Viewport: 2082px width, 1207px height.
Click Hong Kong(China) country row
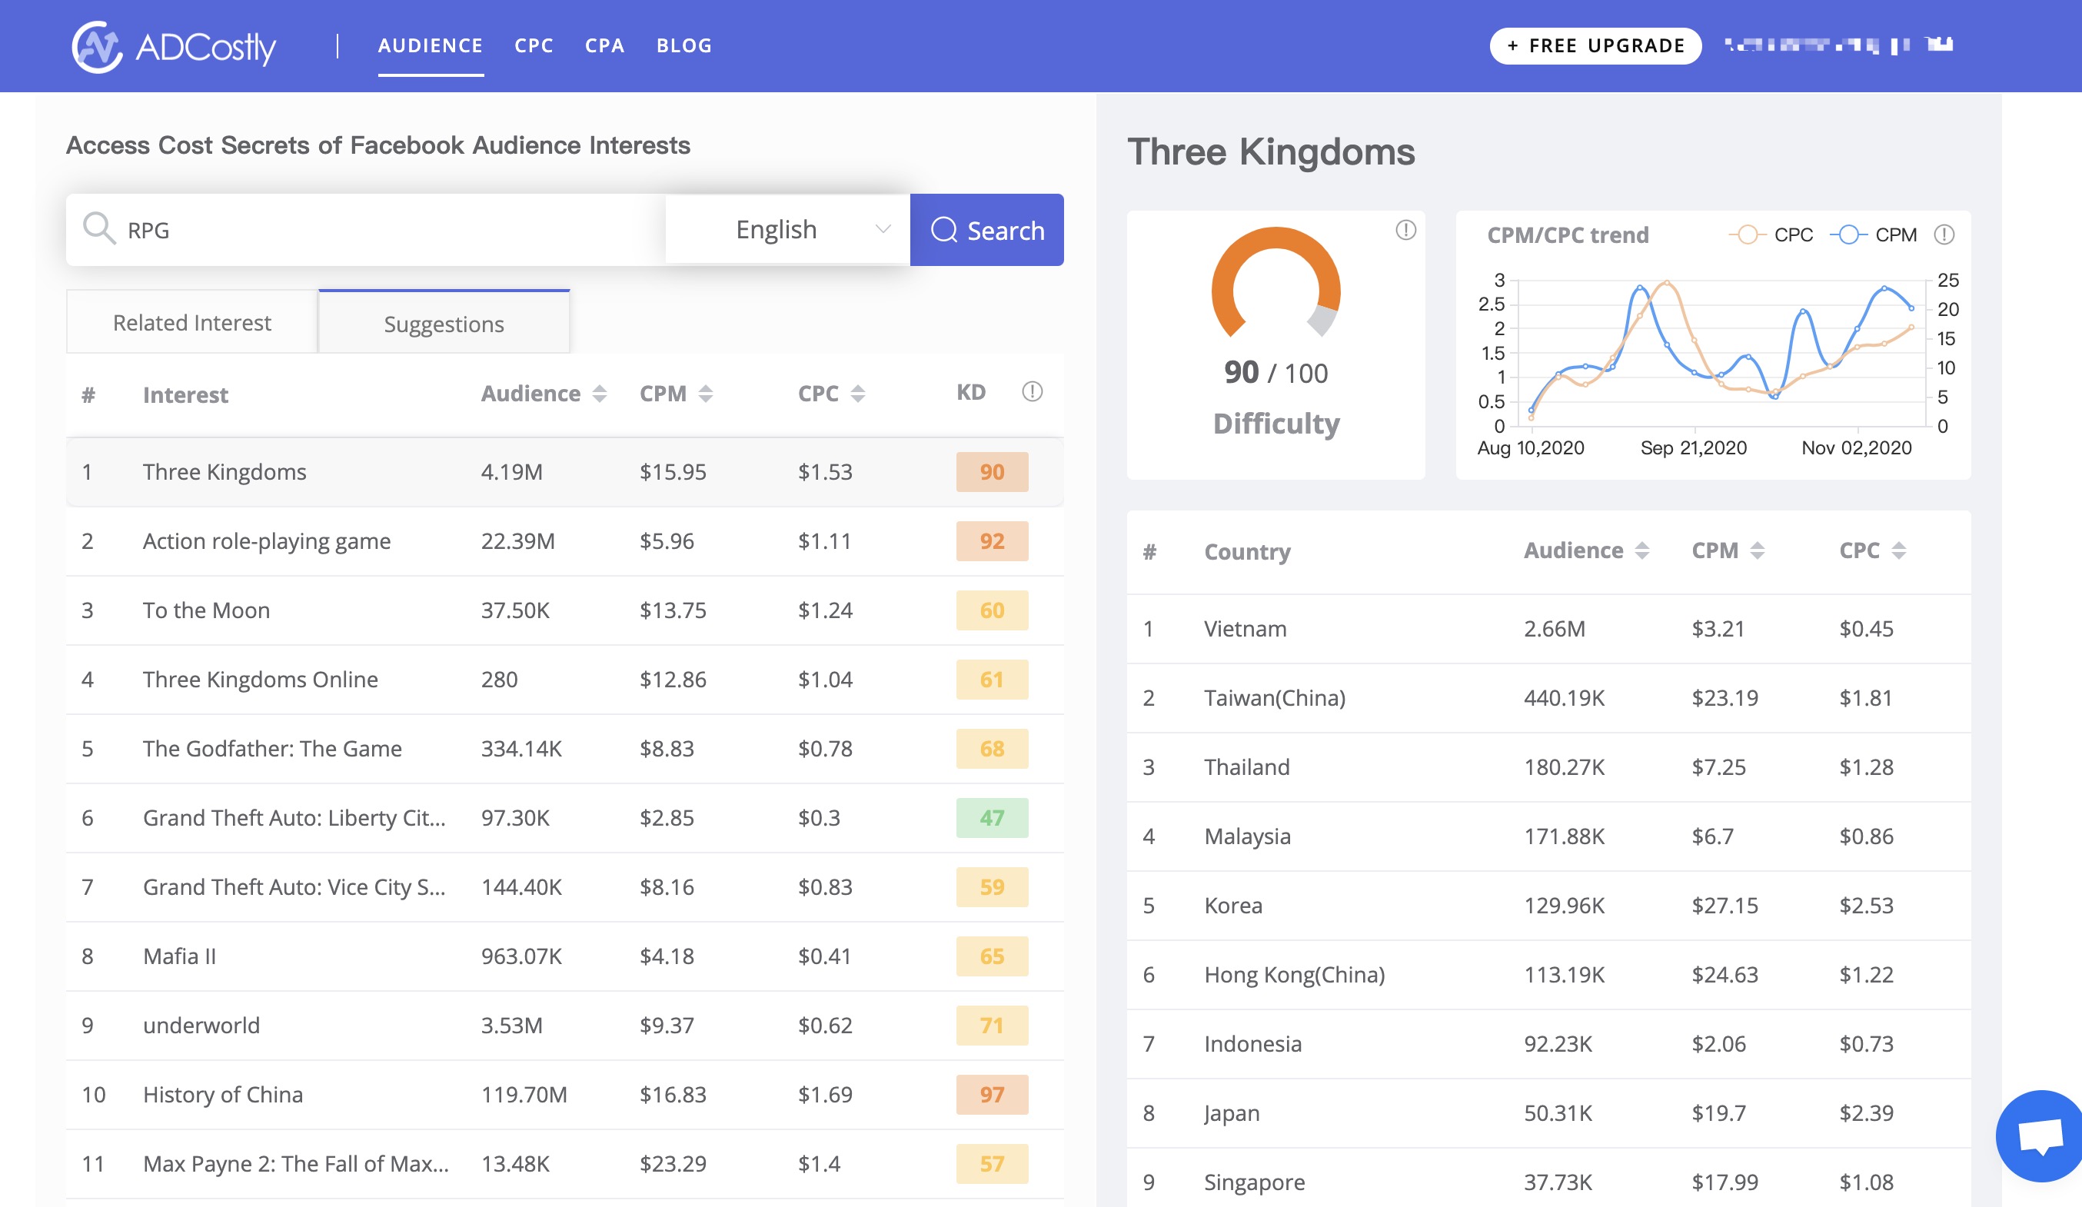pyautogui.click(x=1548, y=975)
